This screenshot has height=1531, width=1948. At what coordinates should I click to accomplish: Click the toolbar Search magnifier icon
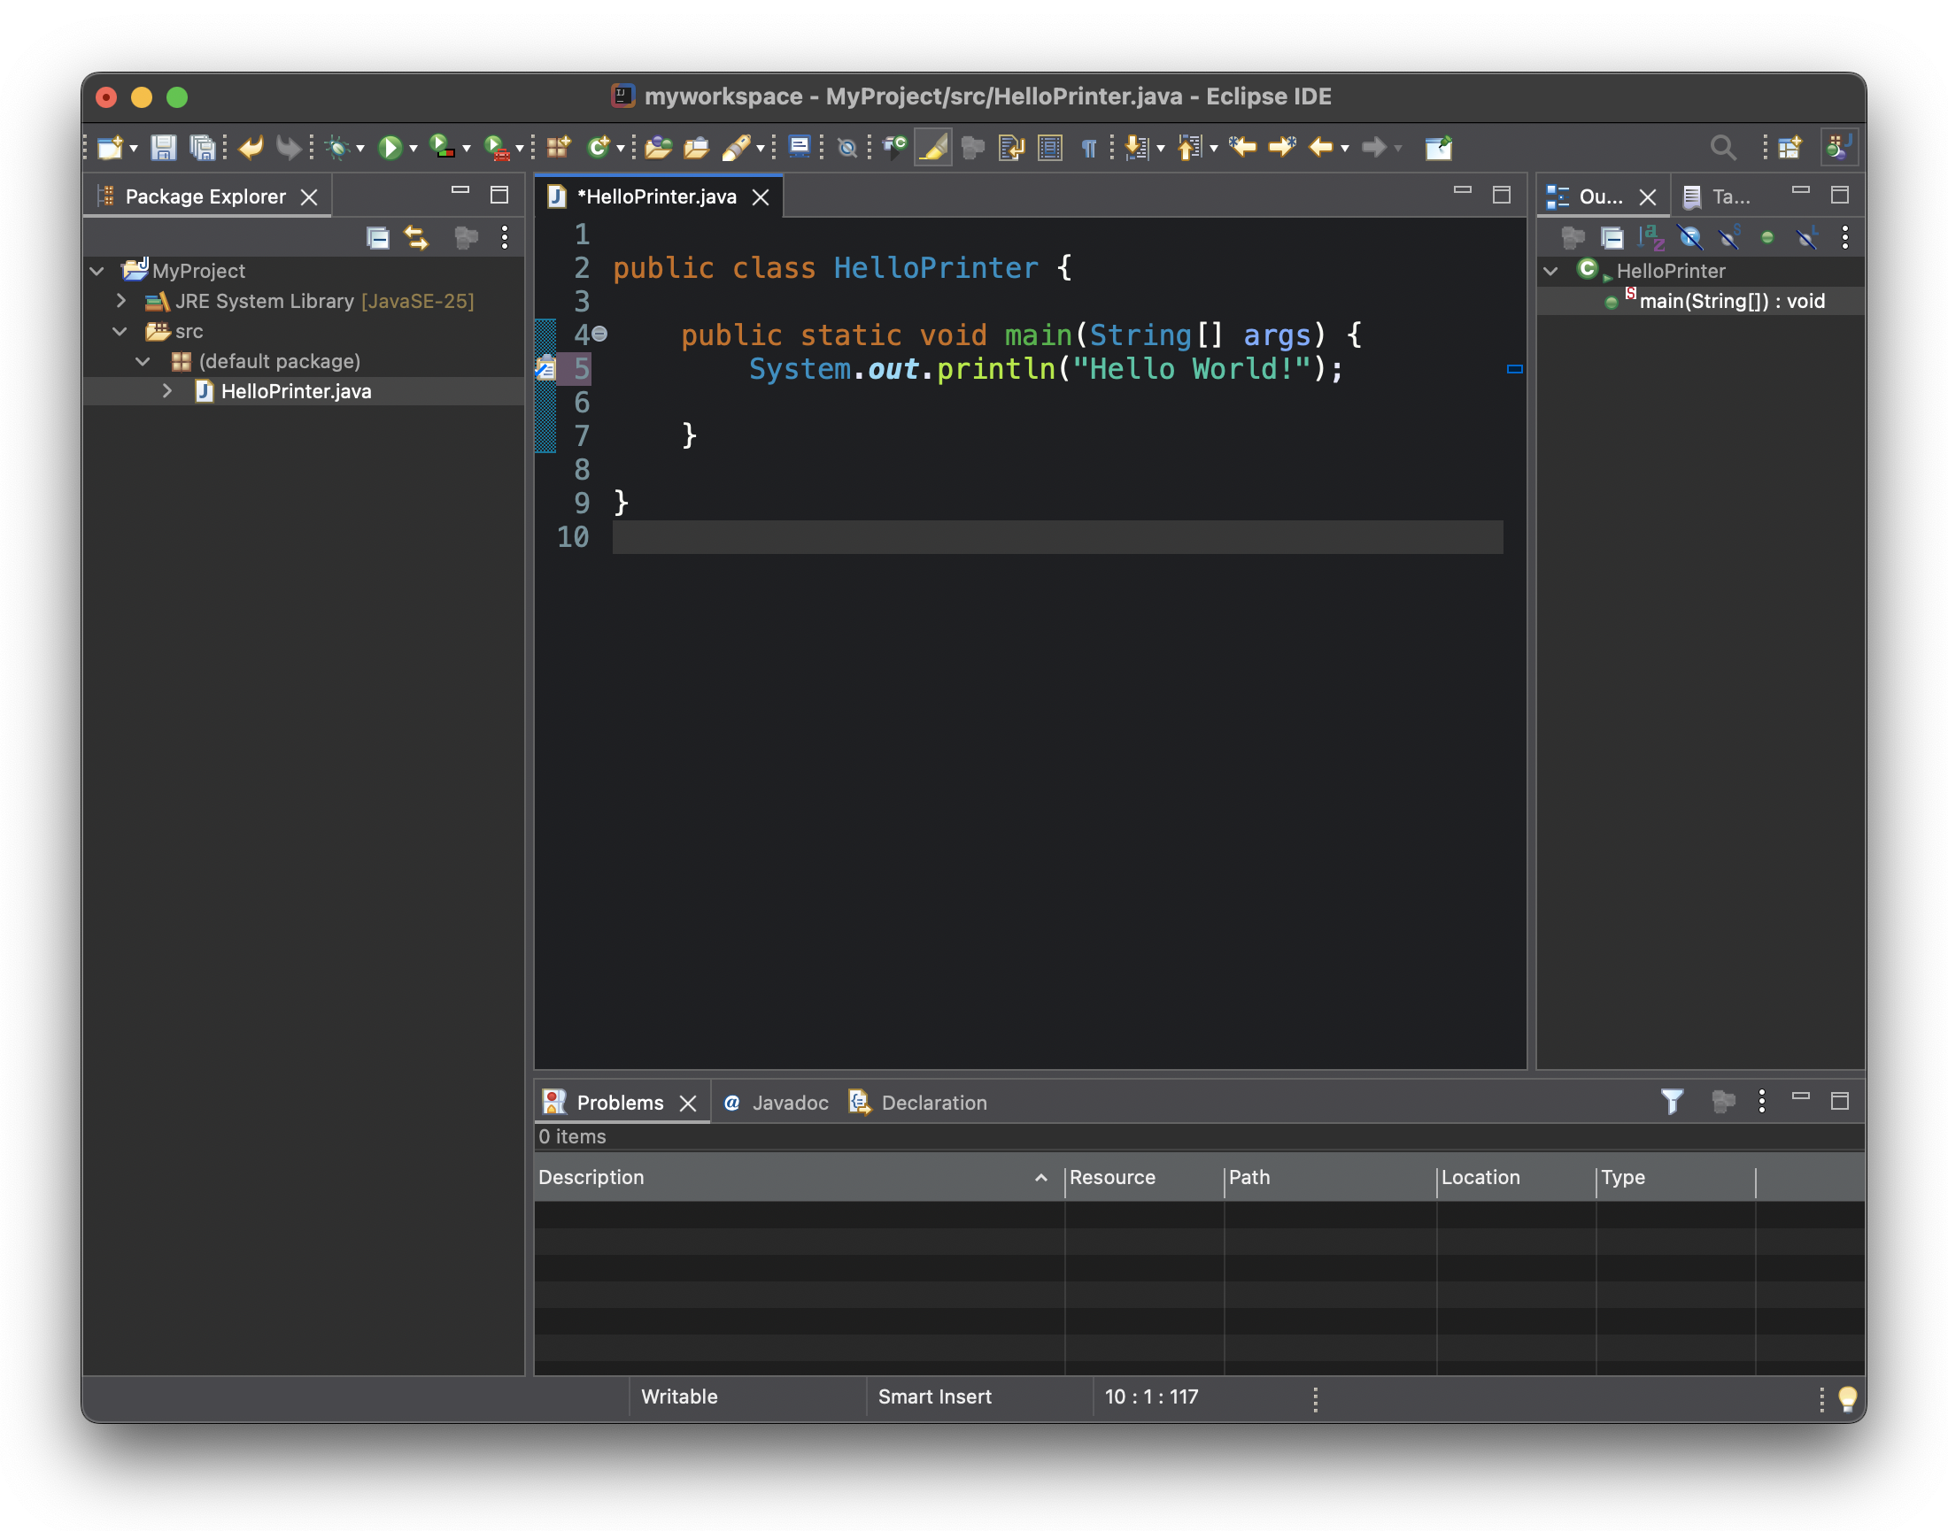[x=1721, y=147]
